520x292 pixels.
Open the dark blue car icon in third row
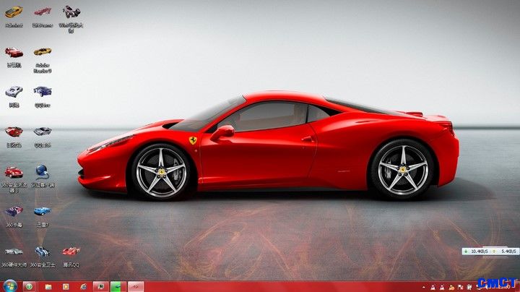click(x=43, y=91)
